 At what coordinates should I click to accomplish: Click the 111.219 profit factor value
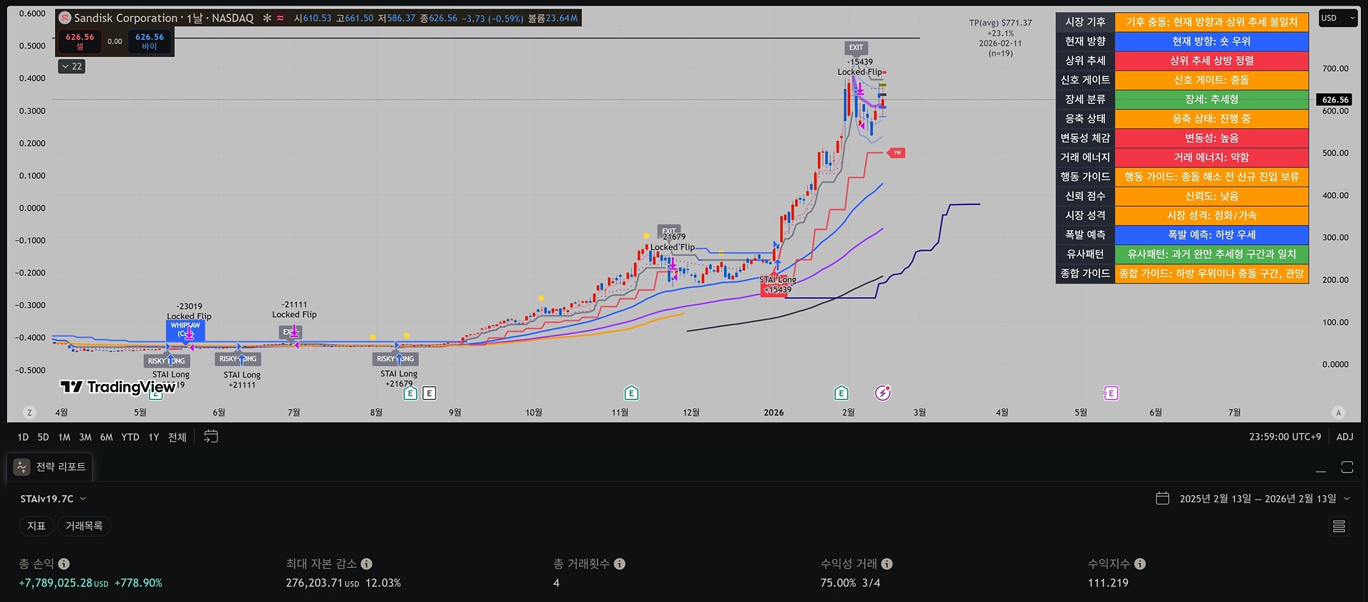point(1108,583)
